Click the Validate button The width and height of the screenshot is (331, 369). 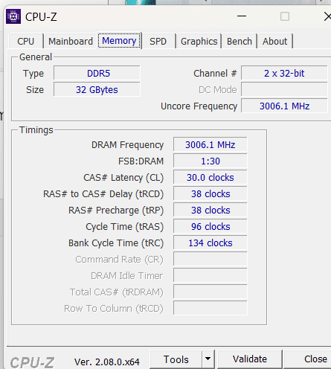[250, 359]
